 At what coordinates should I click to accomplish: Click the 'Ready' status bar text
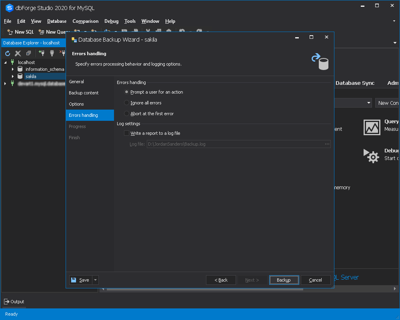[x=12, y=314]
